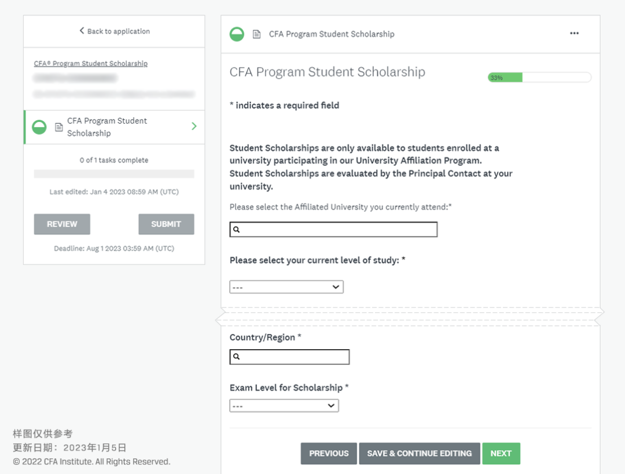Click the PREVIOUS button
The width and height of the screenshot is (625, 474).
[x=329, y=453]
